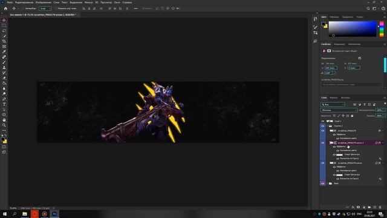The height and width of the screenshot is (218, 387).
Task: Collapse effects of scratches_PNG6178 копия 2
Action: point(383,143)
